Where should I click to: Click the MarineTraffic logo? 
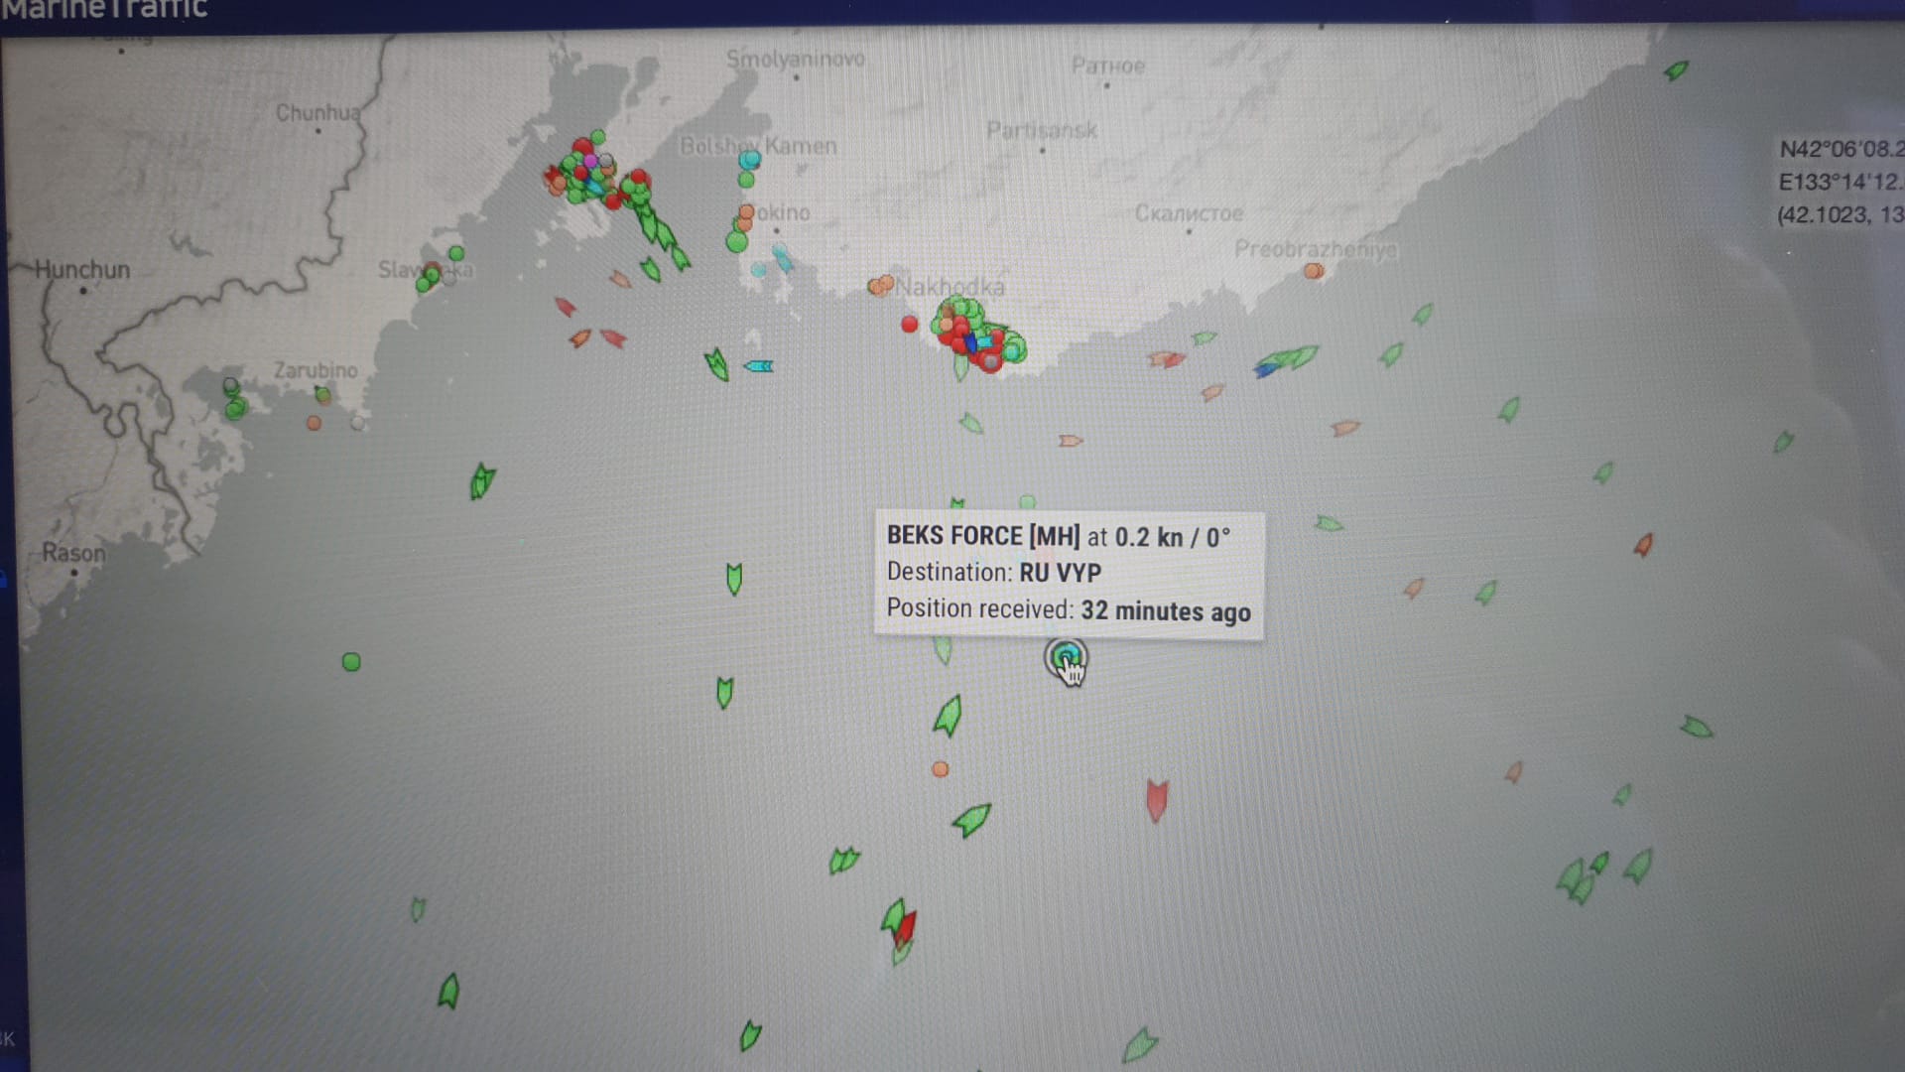click(104, 10)
